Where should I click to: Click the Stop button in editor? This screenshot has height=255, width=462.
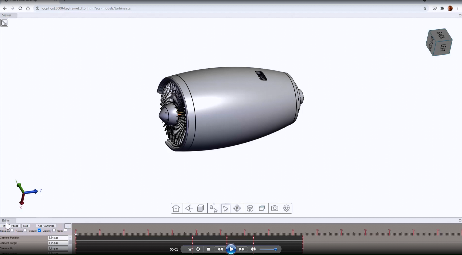[x=25, y=226]
